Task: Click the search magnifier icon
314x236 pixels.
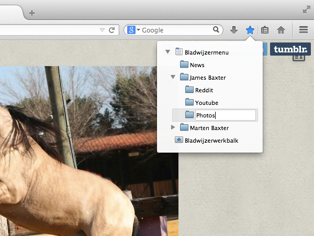Action: click(x=216, y=30)
